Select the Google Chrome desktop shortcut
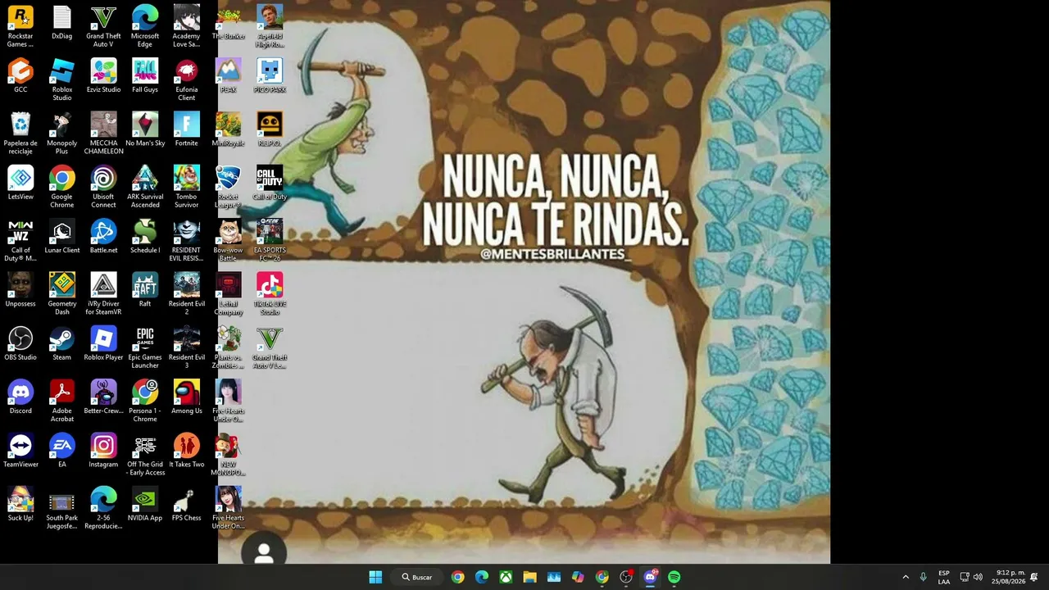 [62, 187]
